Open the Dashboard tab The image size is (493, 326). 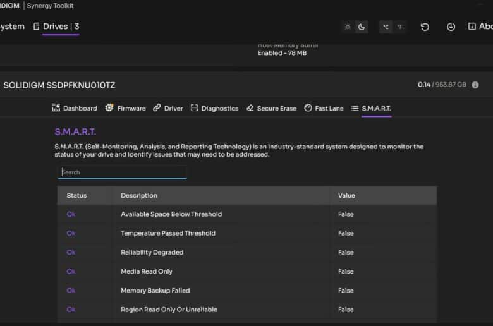point(75,108)
